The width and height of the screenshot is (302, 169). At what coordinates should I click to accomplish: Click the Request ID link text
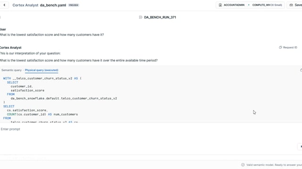(290, 47)
